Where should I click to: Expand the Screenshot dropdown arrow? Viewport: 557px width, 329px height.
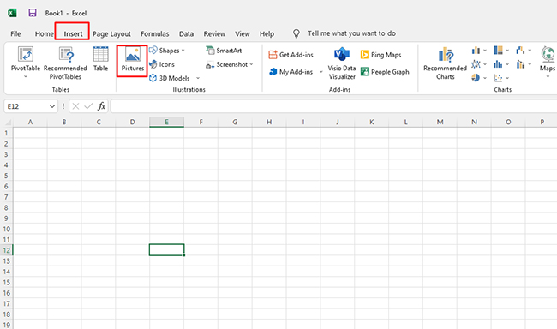point(251,64)
